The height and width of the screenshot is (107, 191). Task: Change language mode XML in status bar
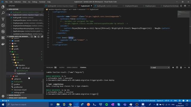point(175,100)
